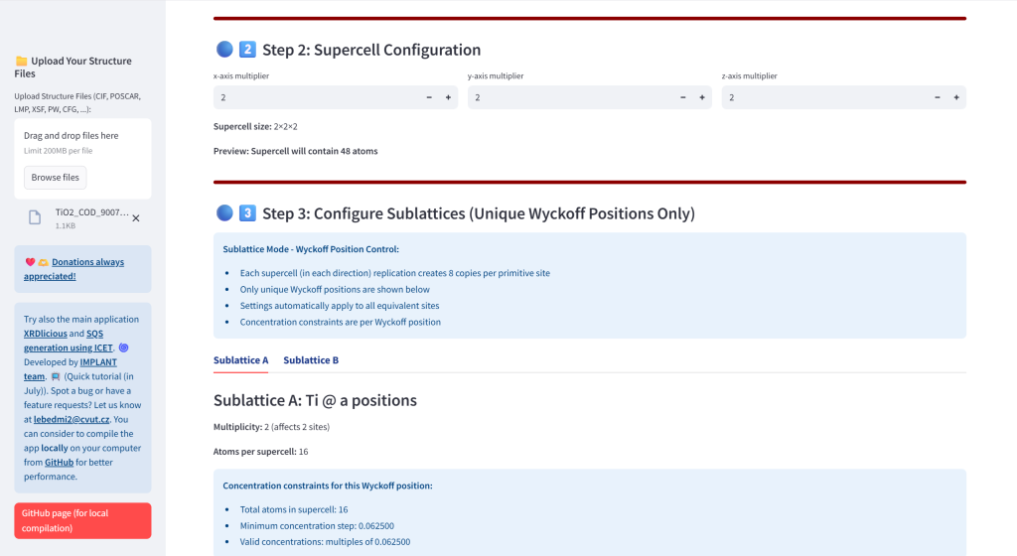Screen dimensions: 1017x556
Task: Click into the x-axis multiplier field
Action: pyautogui.click(x=317, y=97)
